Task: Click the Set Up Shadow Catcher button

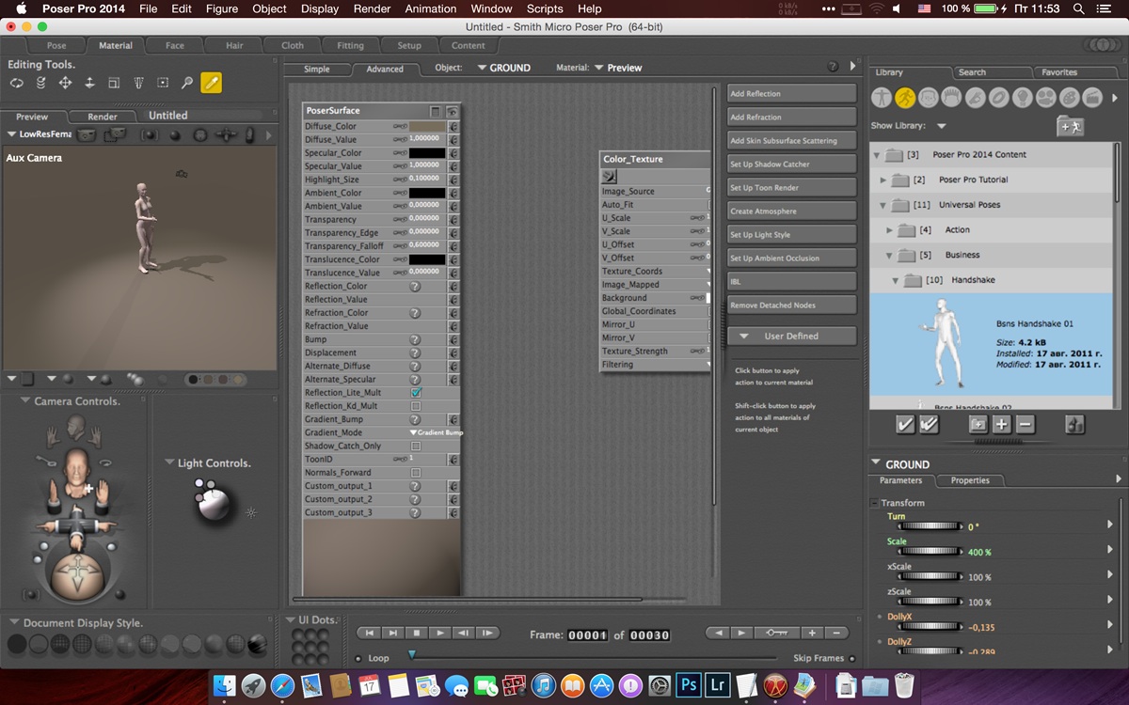Action: pyautogui.click(x=791, y=164)
